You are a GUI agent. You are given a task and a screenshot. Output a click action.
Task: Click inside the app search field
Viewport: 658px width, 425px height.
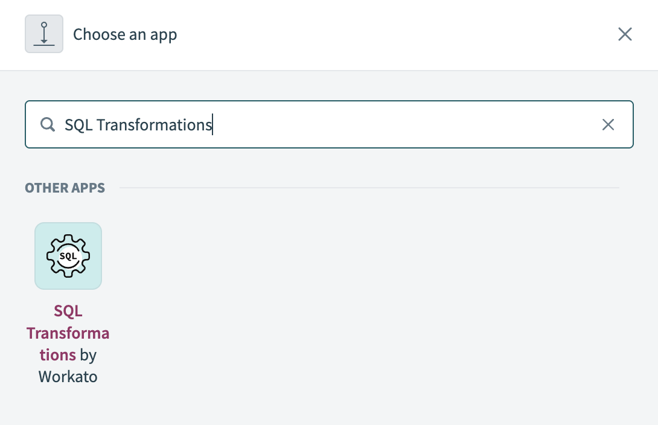click(302, 124)
